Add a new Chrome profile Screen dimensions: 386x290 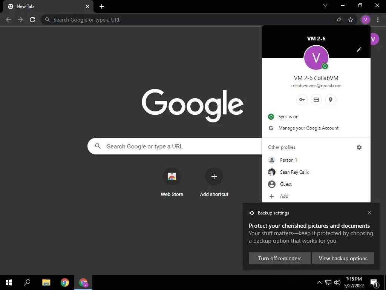pos(316,196)
